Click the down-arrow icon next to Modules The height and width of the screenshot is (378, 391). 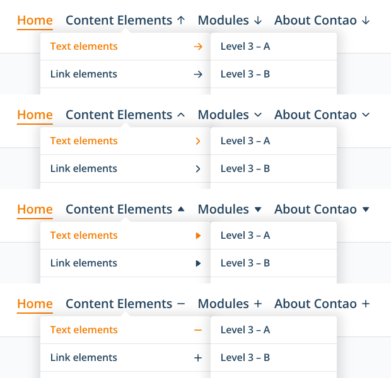pos(258,20)
